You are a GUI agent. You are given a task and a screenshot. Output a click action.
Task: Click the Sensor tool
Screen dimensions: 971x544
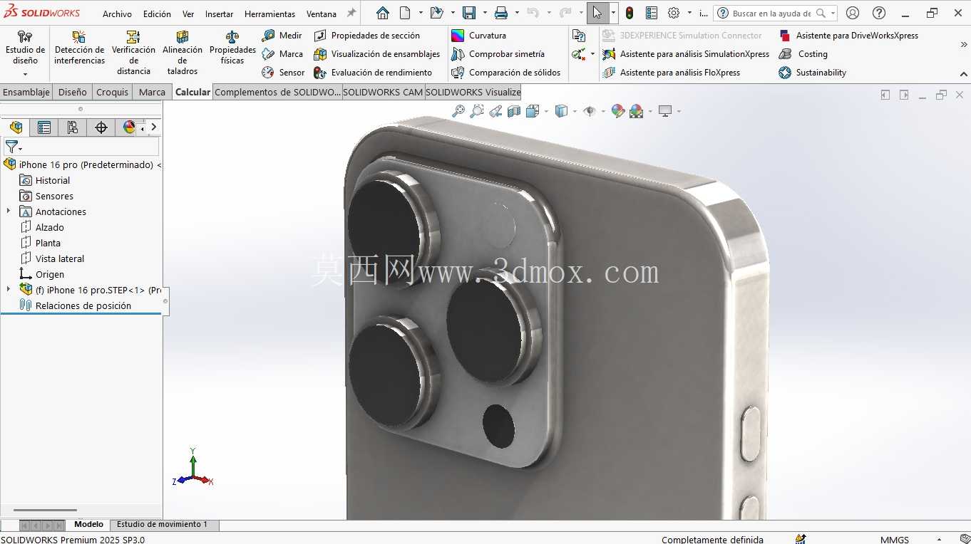click(283, 73)
